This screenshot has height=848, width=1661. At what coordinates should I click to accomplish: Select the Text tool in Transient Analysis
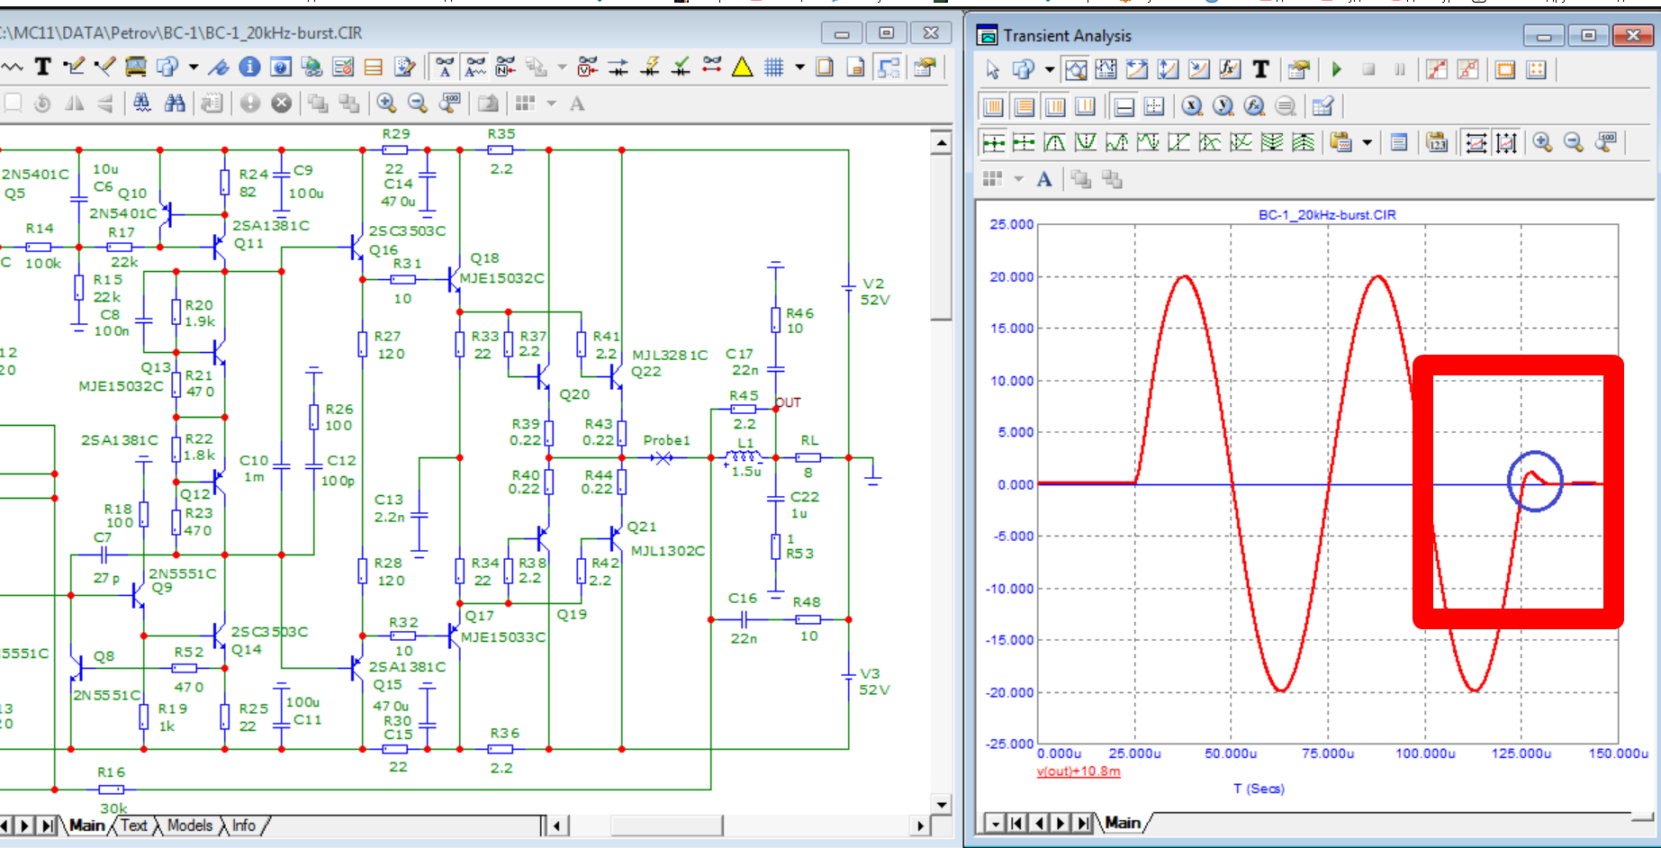point(1260,69)
